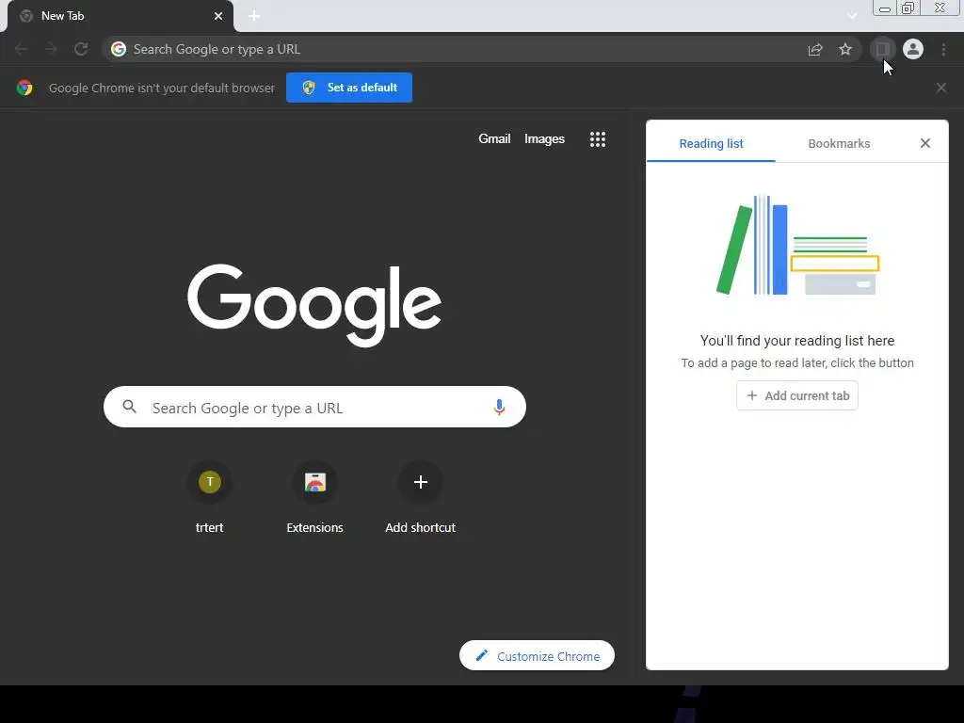Open the Images link
The image size is (964, 723).
point(544,139)
